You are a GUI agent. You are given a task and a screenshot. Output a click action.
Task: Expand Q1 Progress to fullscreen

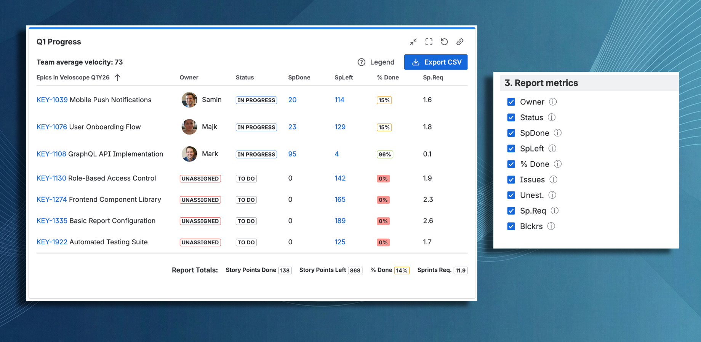coord(429,42)
